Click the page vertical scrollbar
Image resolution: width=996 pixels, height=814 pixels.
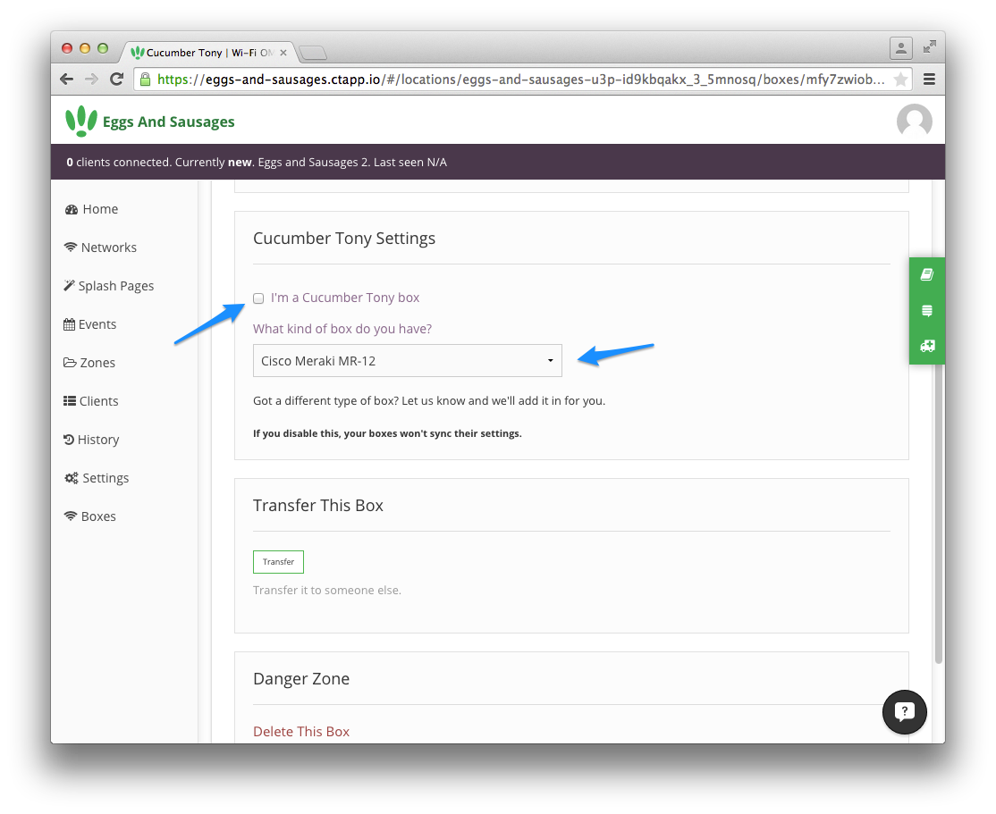[938, 508]
